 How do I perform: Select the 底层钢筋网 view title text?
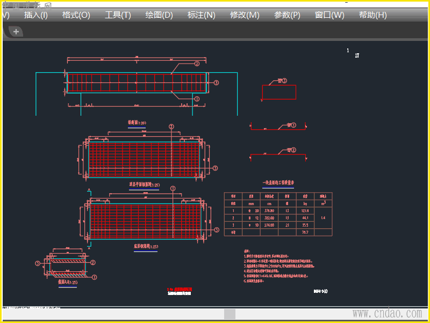pyautogui.click(x=146, y=247)
